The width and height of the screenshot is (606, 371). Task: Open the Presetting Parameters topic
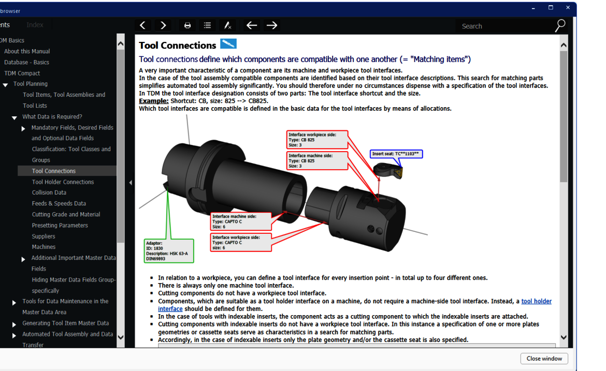coord(60,226)
